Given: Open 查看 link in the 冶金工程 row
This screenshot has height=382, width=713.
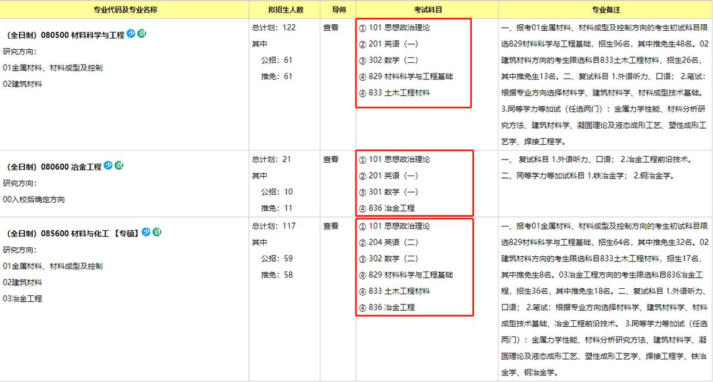Looking at the screenshot, I should tap(332, 159).
